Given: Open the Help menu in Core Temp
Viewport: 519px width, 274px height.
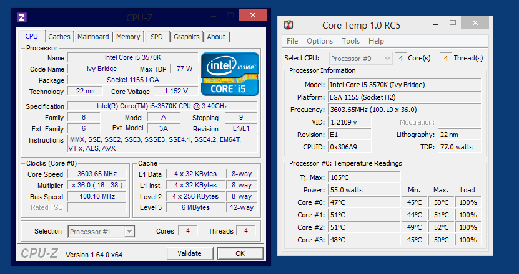Looking at the screenshot, I should (x=376, y=41).
